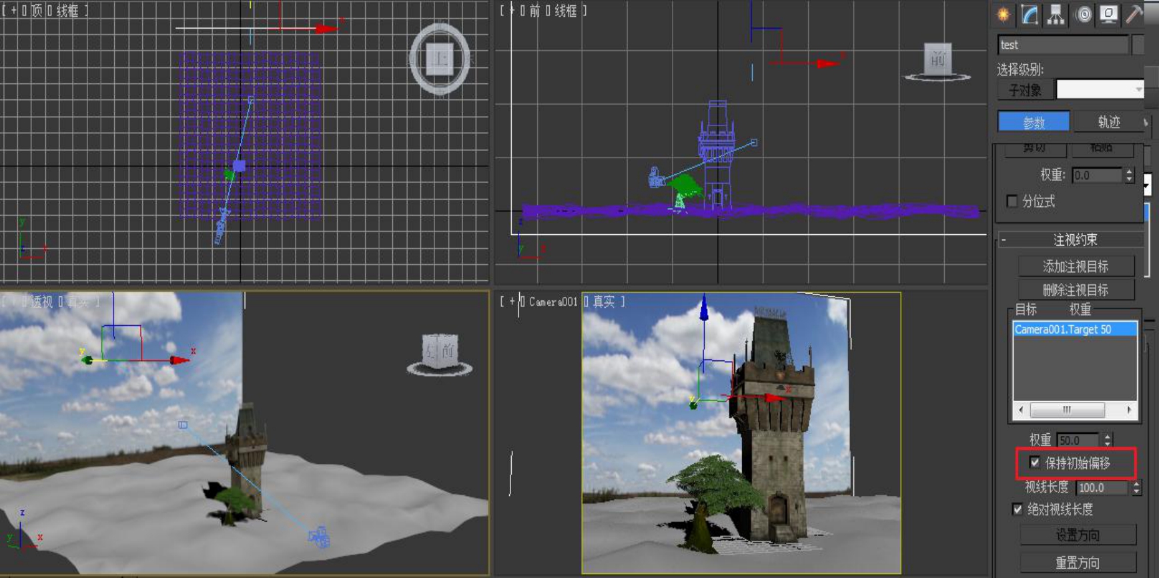Grab the blue Z-axis arrow in the Camera001 viewport
Image resolution: width=1159 pixels, height=578 pixels.
tap(703, 310)
